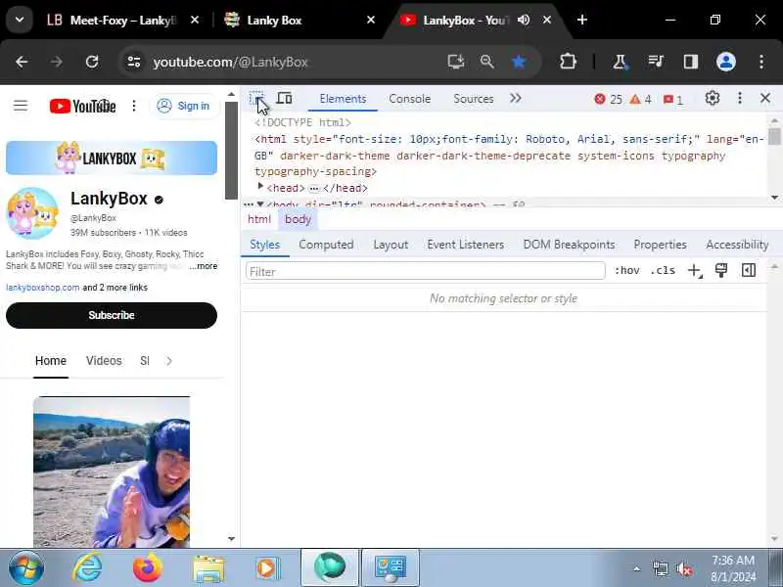Open the lankyboxshop.com link
The width and height of the screenshot is (783, 587).
[x=42, y=288]
